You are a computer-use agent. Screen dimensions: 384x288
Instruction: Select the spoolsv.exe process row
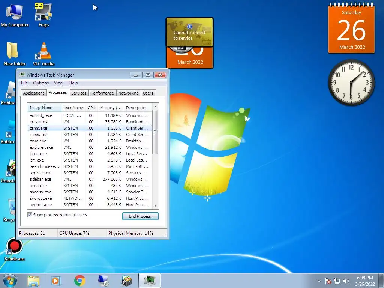(x=90, y=192)
